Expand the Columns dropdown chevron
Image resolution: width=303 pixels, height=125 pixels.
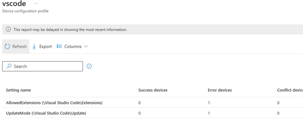tap(86, 47)
